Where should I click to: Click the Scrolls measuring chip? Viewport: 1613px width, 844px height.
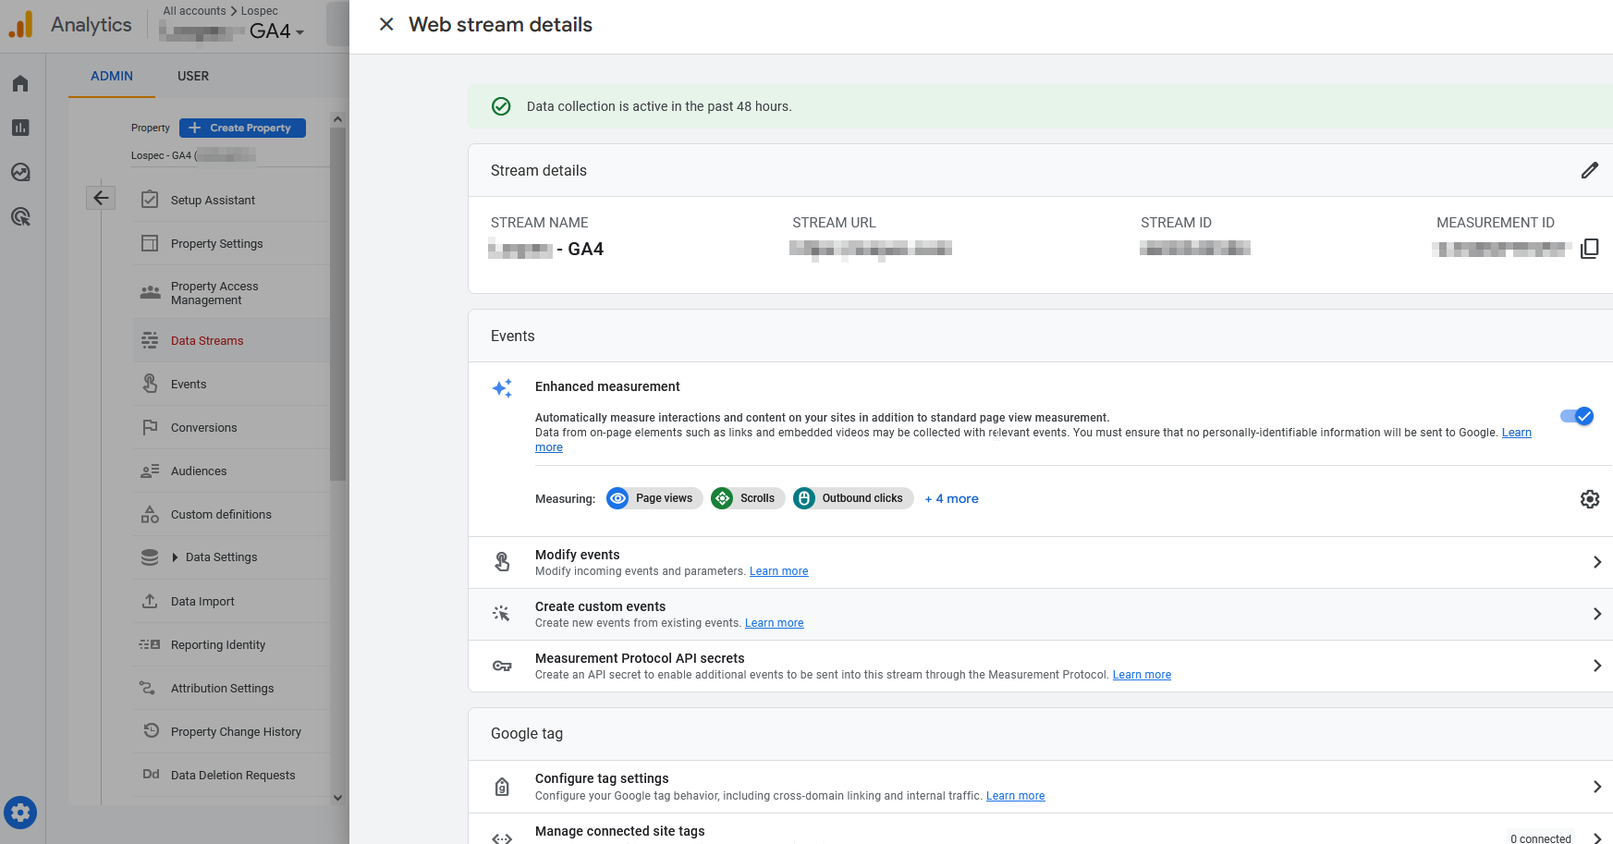point(748,498)
